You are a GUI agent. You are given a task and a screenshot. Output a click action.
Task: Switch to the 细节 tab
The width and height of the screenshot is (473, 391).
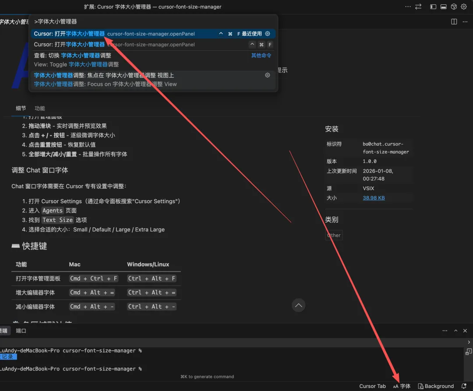[x=21, y=108]
